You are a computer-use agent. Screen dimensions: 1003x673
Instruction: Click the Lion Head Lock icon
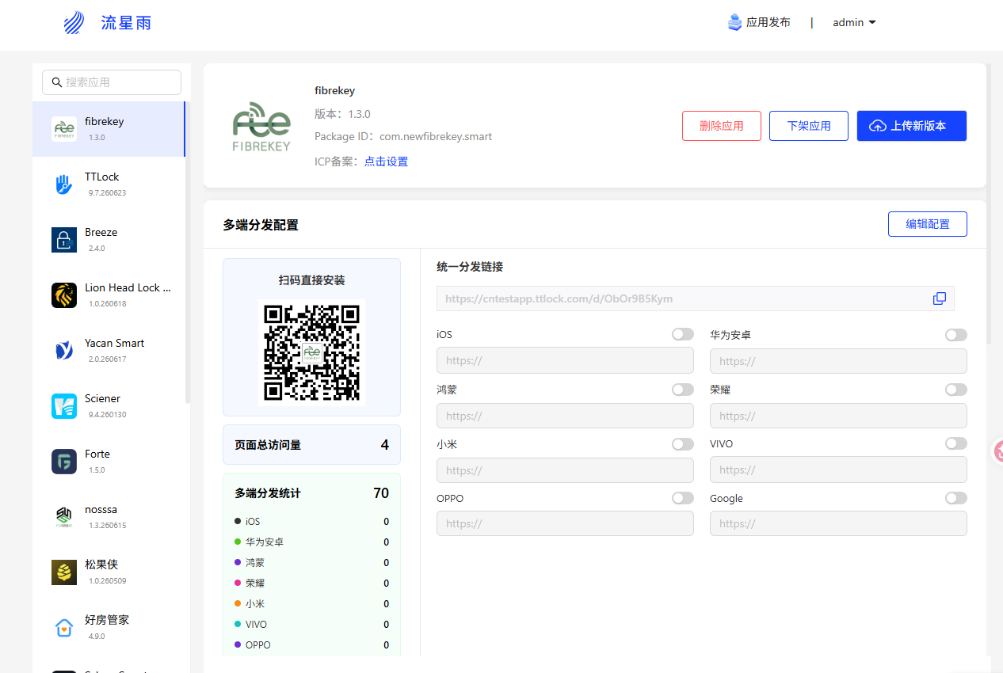[x=64, y=295]
